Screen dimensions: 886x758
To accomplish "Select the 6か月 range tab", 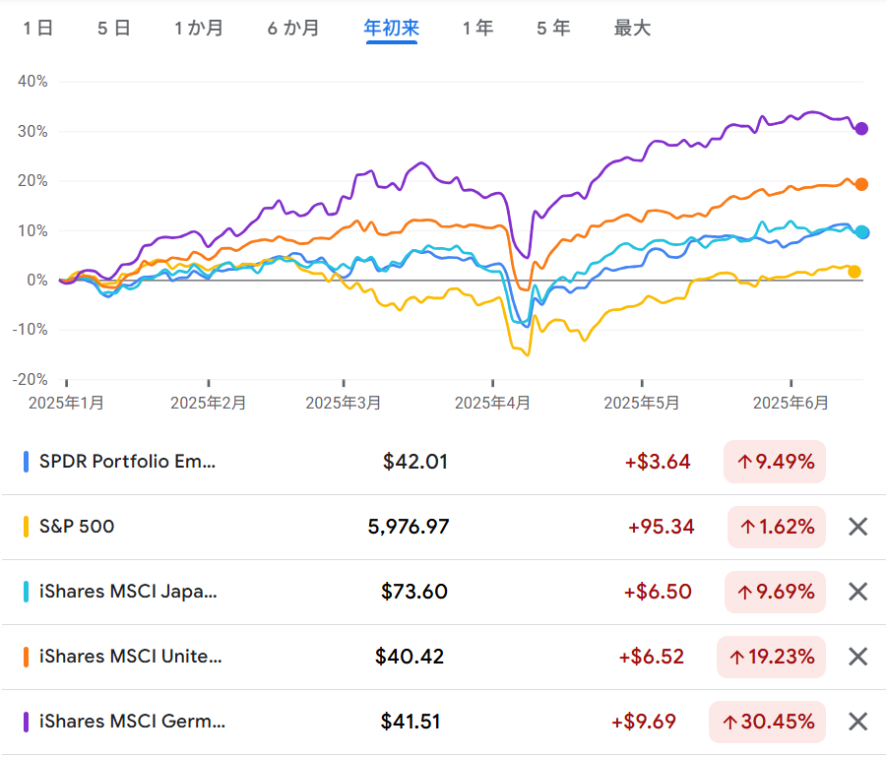I will click(293, 29).
